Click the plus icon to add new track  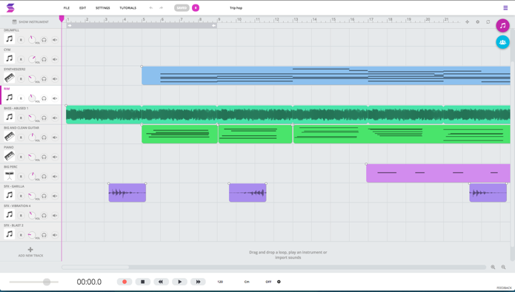coord(30,249)
